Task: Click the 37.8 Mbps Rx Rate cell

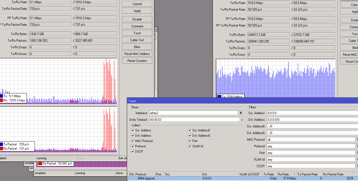Action: click(x=287, y=178)
